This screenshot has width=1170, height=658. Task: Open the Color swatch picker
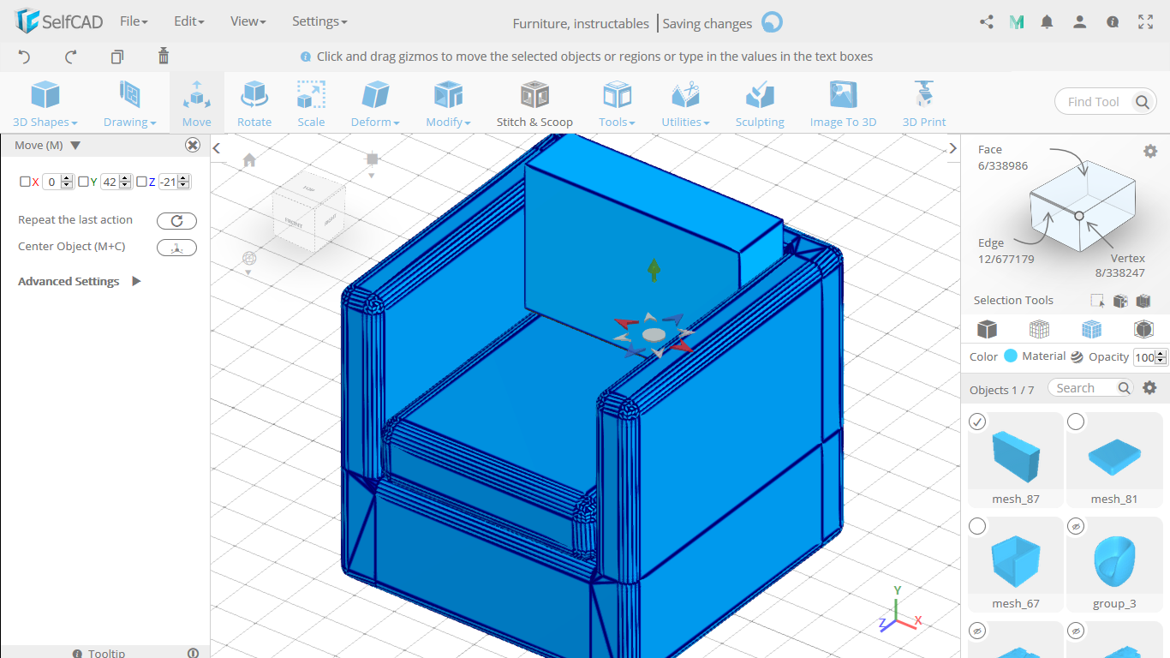1011,356
